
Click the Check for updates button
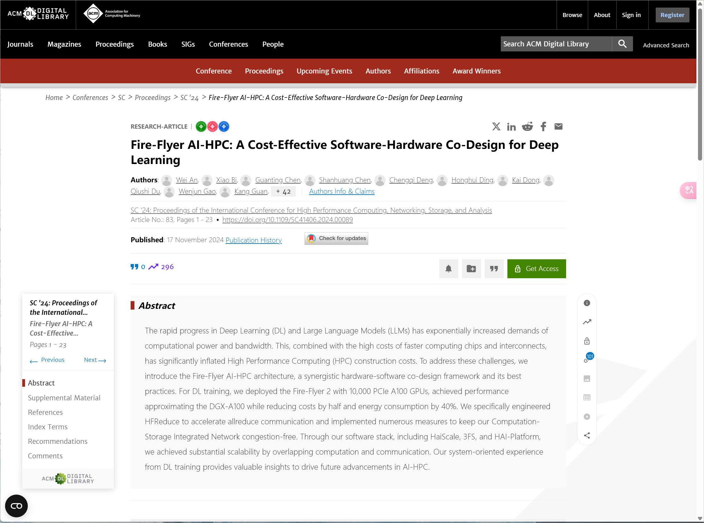tap(336, 238)
